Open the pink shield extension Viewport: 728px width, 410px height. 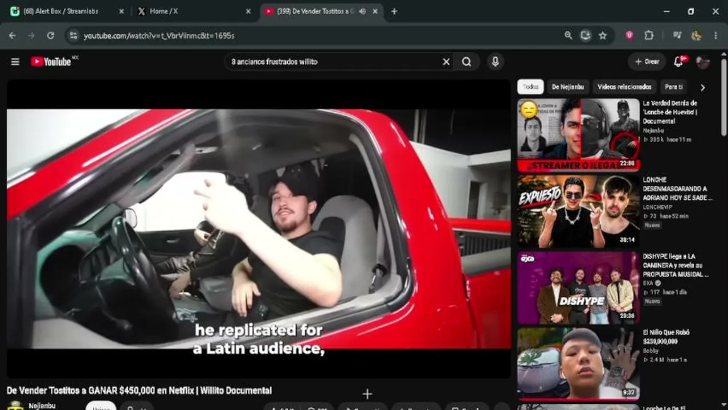(629, 35)
